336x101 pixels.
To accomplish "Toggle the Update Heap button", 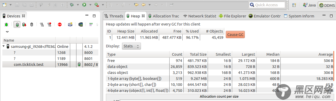I will pyautogui.click(x=17, y=24).
